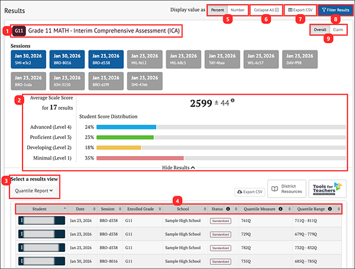Open District Resources book button

286,189
